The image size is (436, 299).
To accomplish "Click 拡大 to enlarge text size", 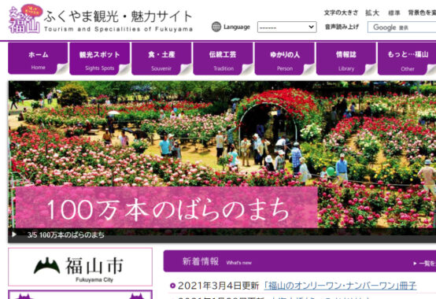I will pos(372,13).
